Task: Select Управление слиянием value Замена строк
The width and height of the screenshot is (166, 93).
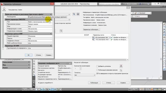Action: click(x=40, y=31)
